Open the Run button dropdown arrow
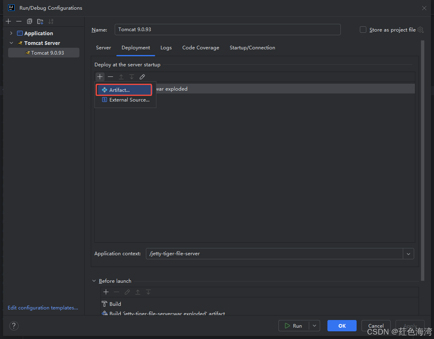Image resolution: width=434 pixels, height=339 pixels. (314, 326)
